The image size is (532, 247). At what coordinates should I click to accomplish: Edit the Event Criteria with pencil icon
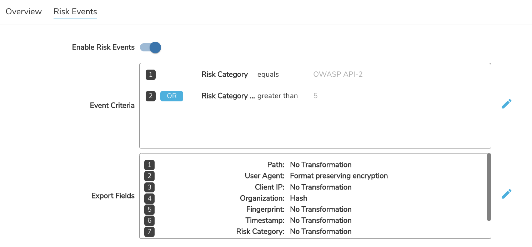[x=506, y=104]
